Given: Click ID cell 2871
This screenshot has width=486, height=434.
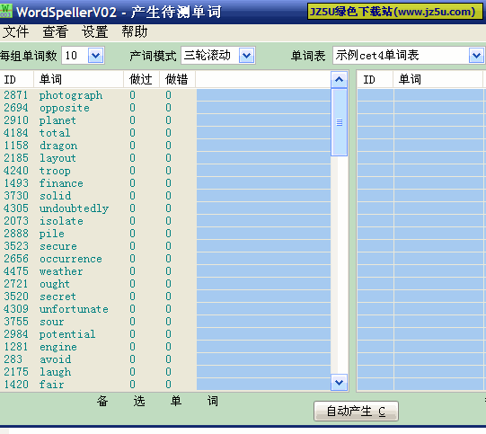Looking at the screenshot, I should click(x=16, y=95).
